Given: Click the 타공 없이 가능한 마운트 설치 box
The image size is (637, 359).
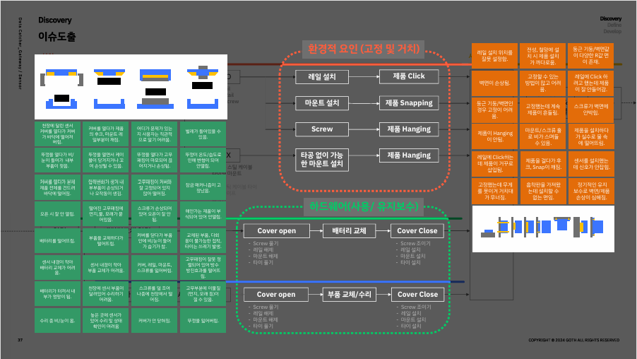Looking at the screenshot, I should (322, 160).
